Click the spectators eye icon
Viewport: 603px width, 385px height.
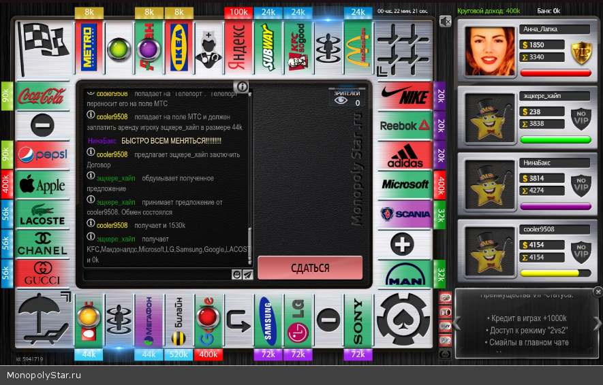coord(341,101)
